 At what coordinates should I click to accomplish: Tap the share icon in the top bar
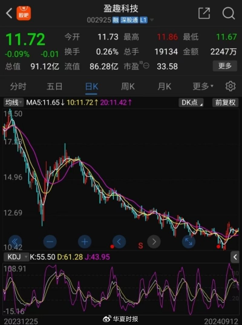(x=204, y=13)
